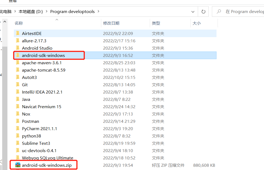Click the Android Studio folder icon

click(x=18, y=48)
